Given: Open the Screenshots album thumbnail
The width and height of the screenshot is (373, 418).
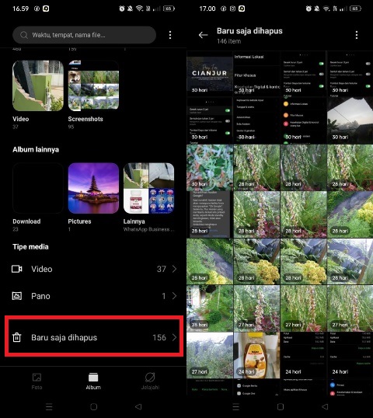Looking at the screenshot, I should 93,85.
